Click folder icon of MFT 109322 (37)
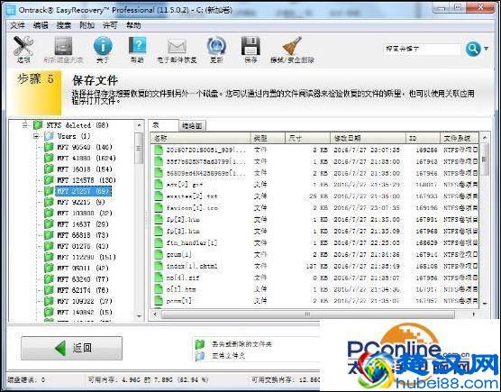The height and width of the screenshot is (392, 501). (x=49, y=301)
